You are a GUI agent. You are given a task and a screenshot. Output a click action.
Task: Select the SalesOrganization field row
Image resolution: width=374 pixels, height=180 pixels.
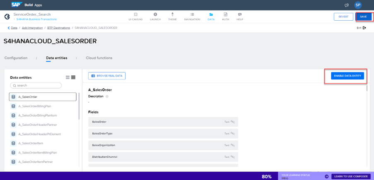click(163, 145)
